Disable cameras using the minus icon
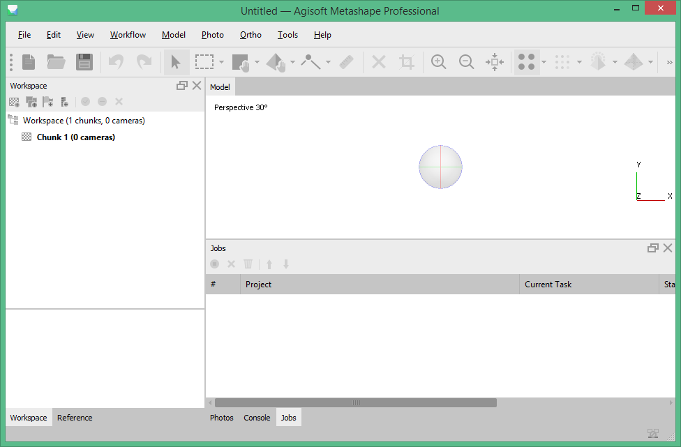681x447 pixels. pyautogui.click(x=102, y=102)
